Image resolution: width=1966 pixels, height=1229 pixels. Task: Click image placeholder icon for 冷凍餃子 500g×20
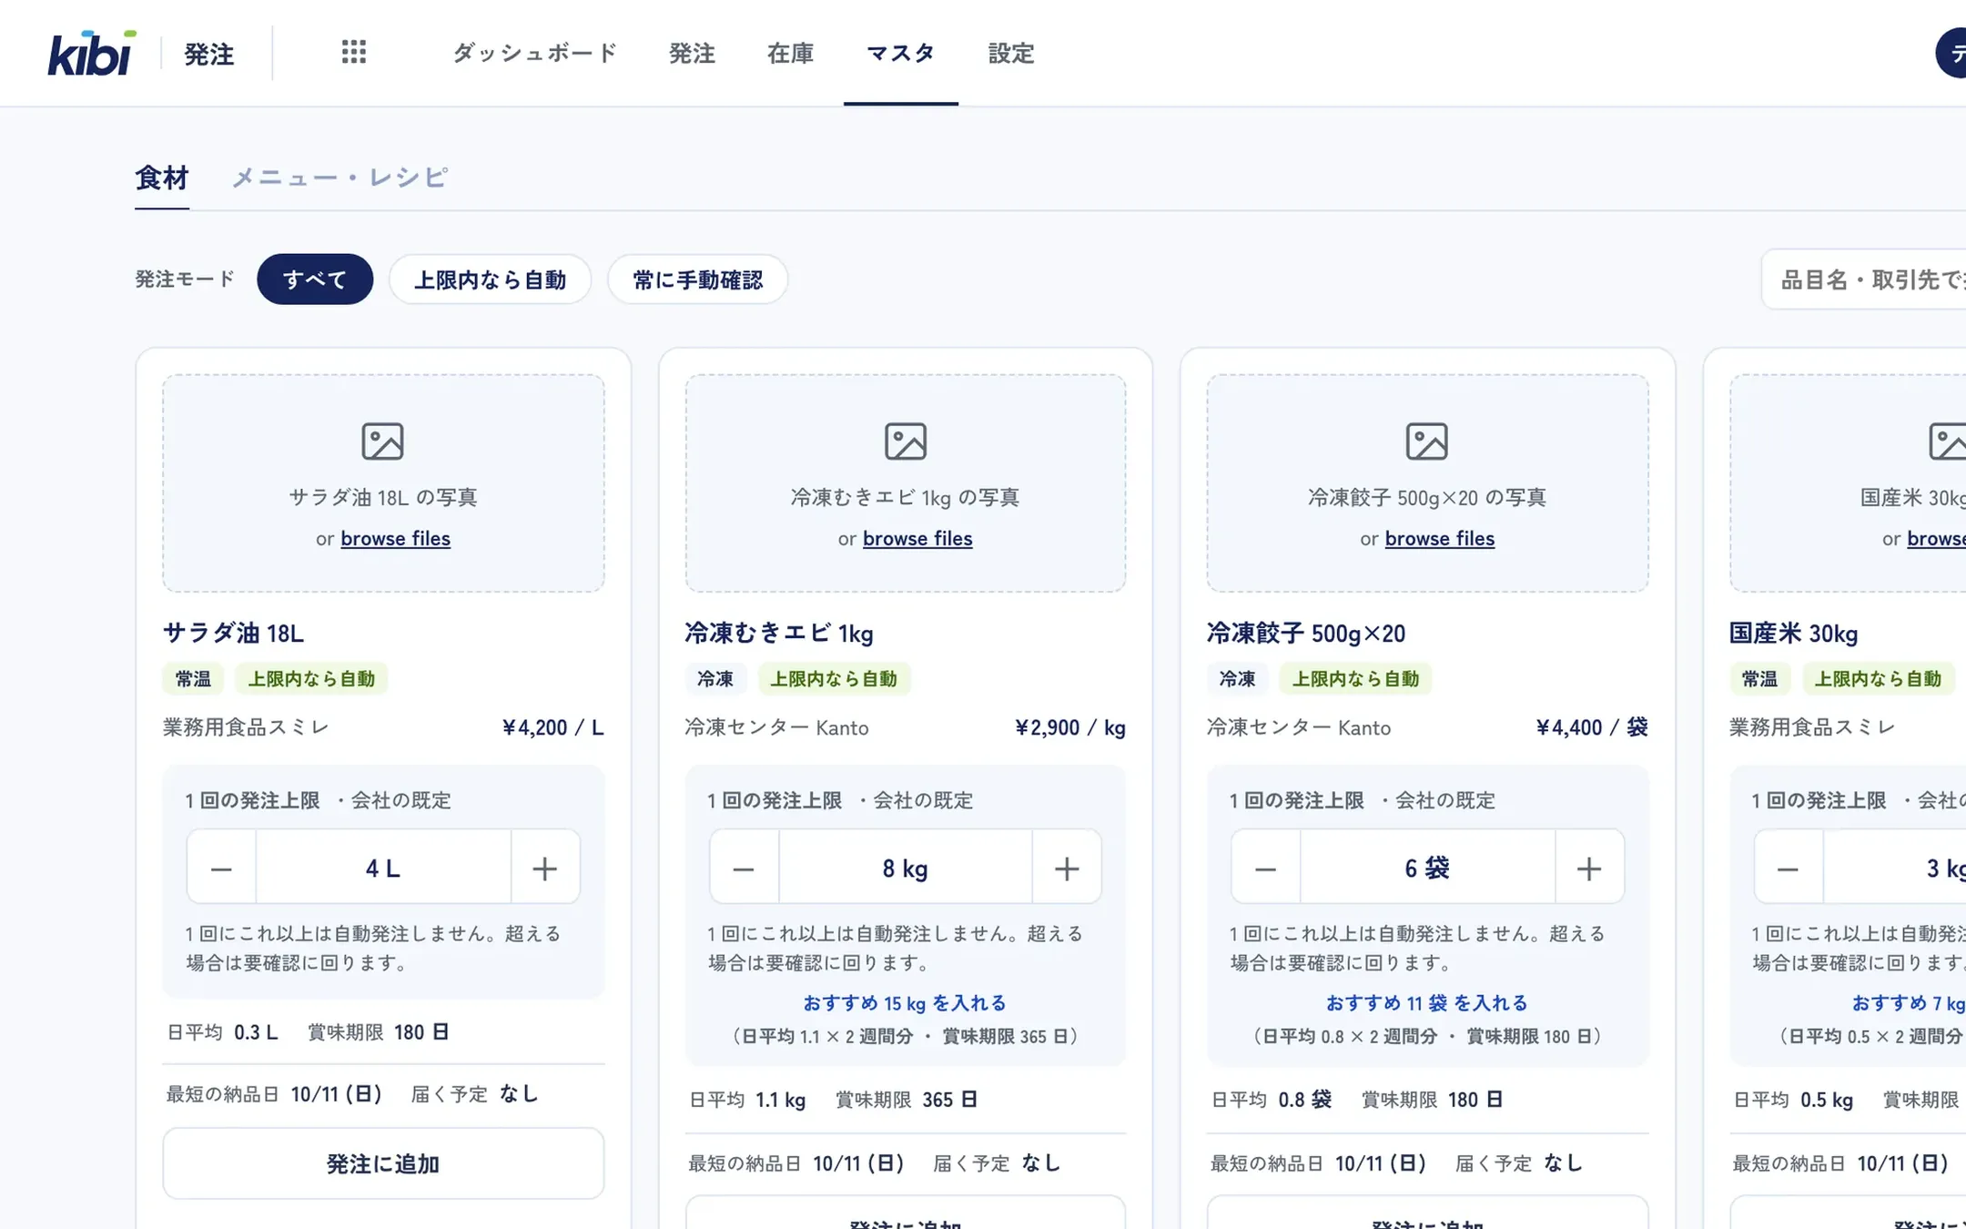click(x=1426, y=442)
